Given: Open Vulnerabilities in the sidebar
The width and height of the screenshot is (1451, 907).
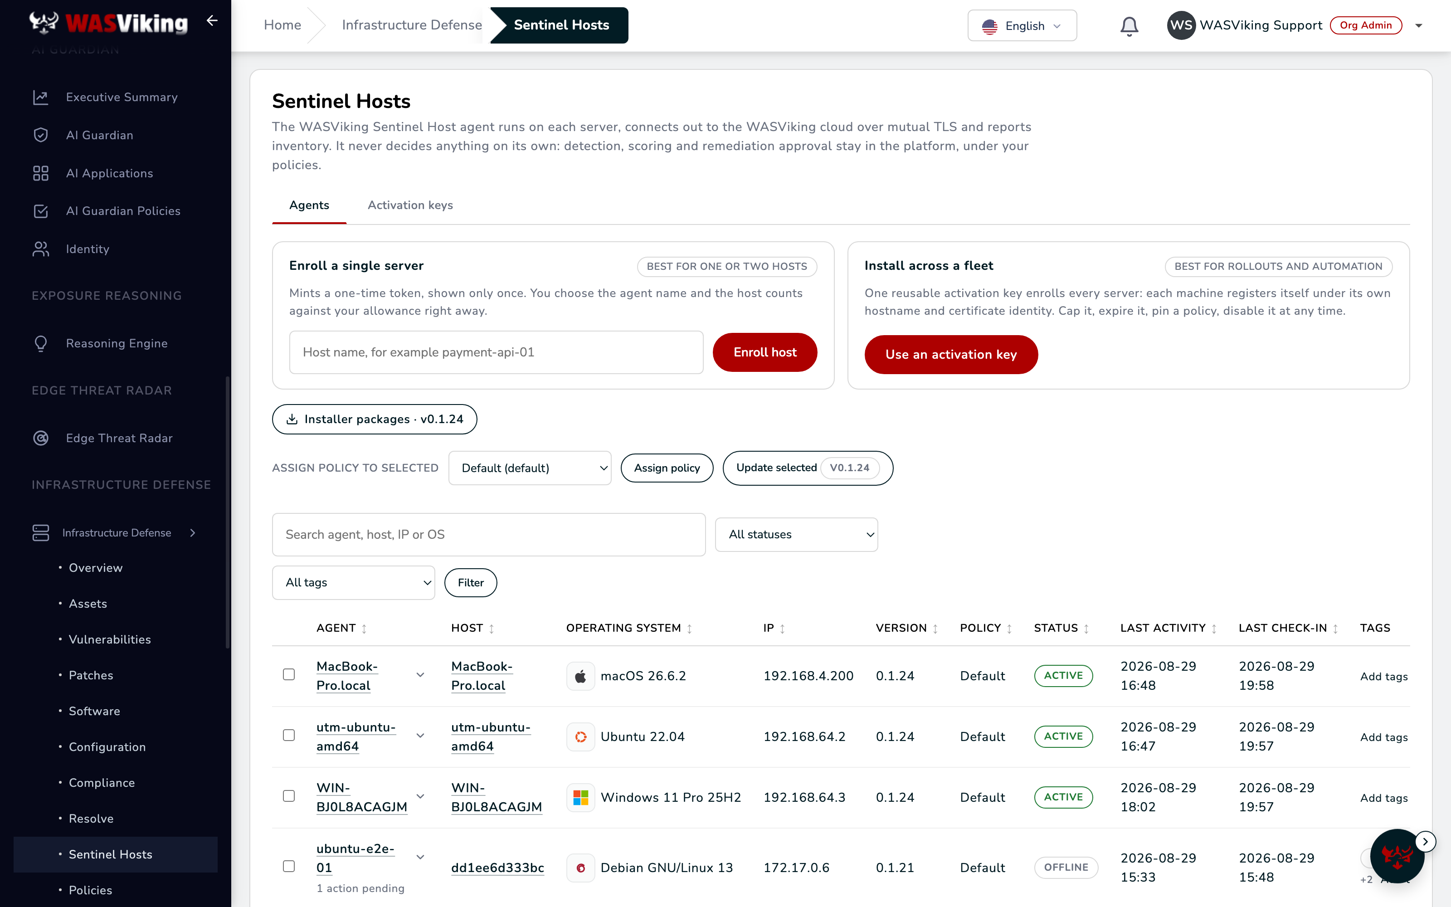Looking at the screenshot, I should pyautogui.click(x=110, y=639).
